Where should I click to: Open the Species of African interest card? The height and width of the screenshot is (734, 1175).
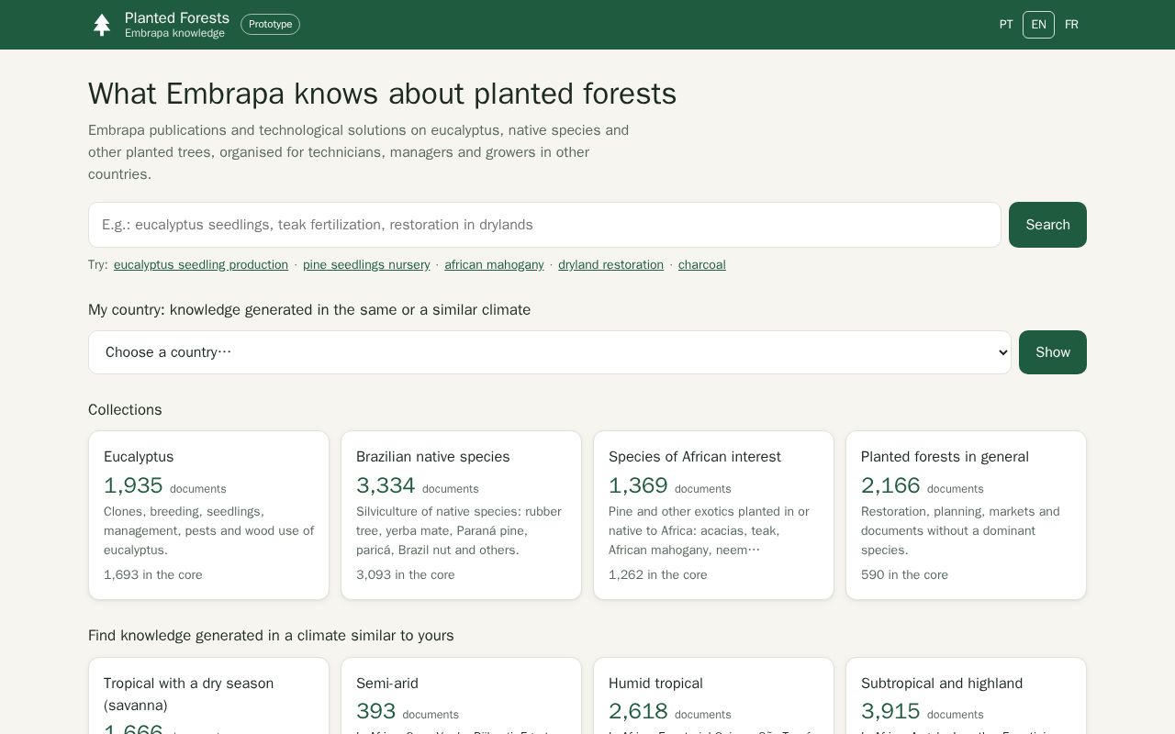(x=713, y=516)
